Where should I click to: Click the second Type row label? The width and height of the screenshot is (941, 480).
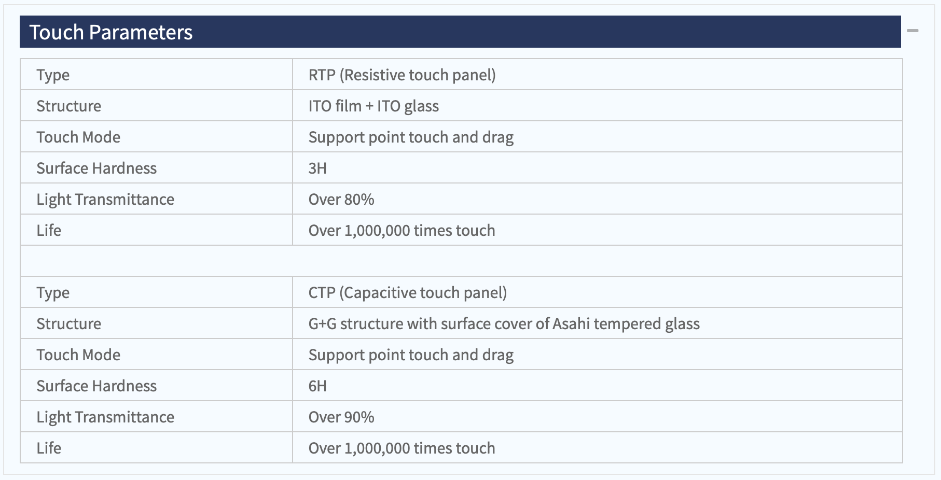[x=53, y=293]
